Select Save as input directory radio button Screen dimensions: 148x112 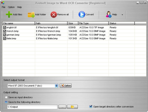coord(6,98)
